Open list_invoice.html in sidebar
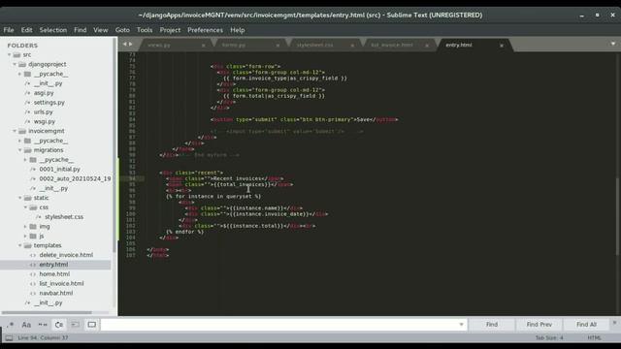This screenshot has width=621, height=349. coord(61,284)
